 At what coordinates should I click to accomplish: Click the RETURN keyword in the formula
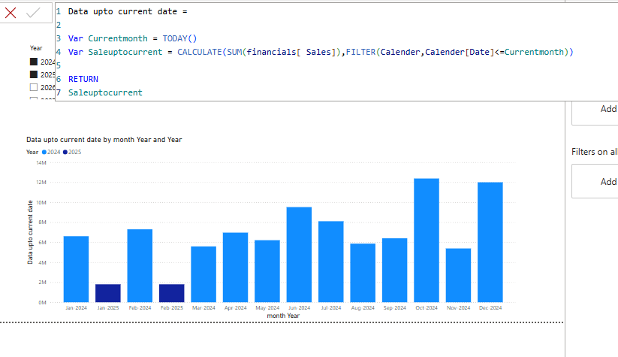(x=83, y=79)
